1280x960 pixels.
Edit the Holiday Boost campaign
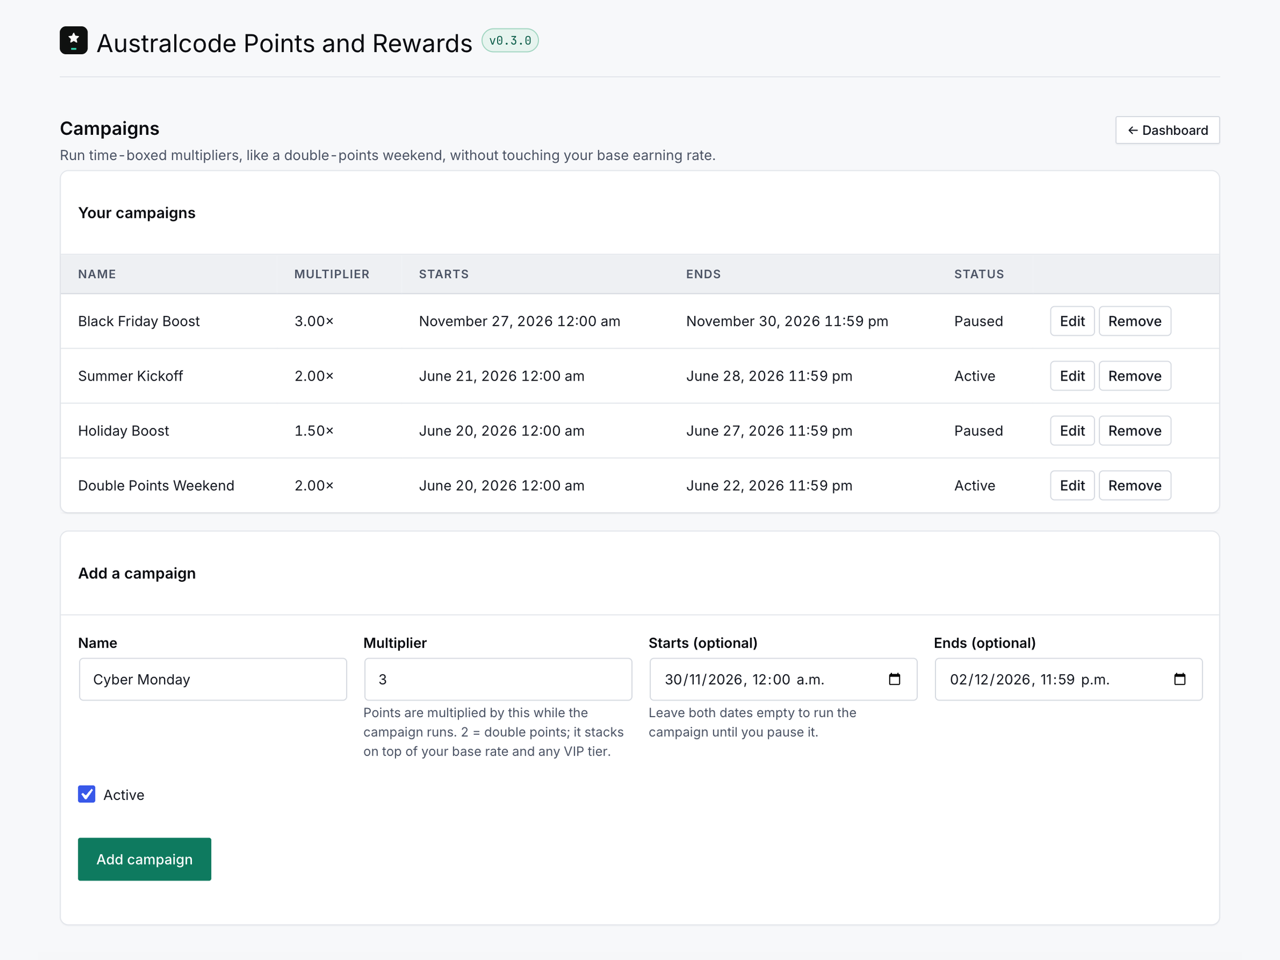pyautogui.click(x=1071, y=431)
